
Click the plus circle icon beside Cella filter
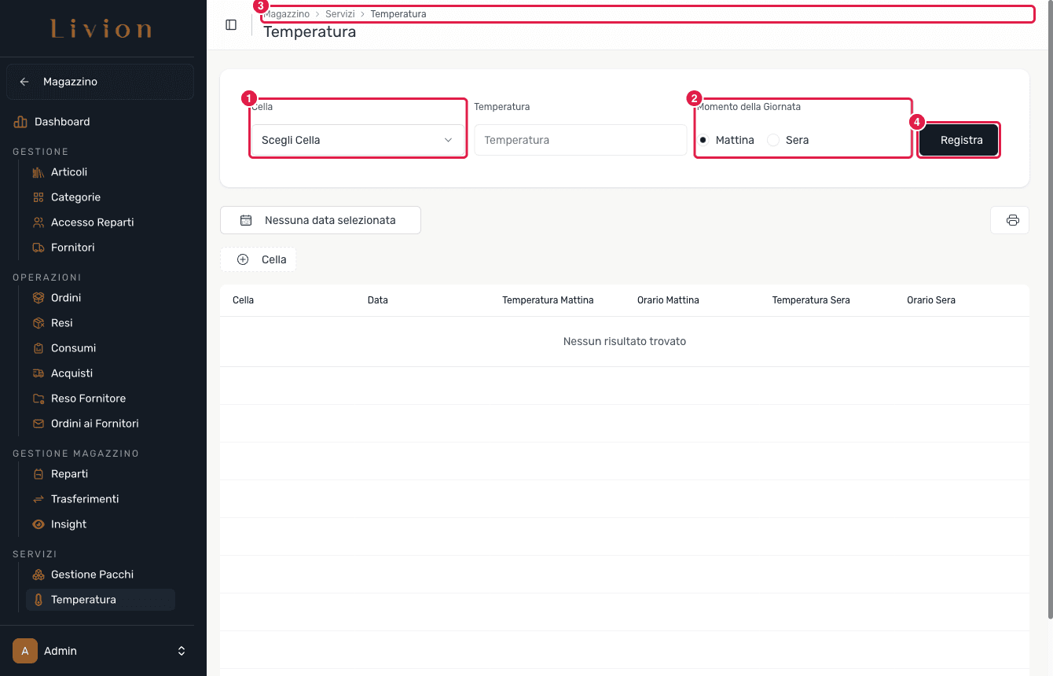(x=243, y=259)
